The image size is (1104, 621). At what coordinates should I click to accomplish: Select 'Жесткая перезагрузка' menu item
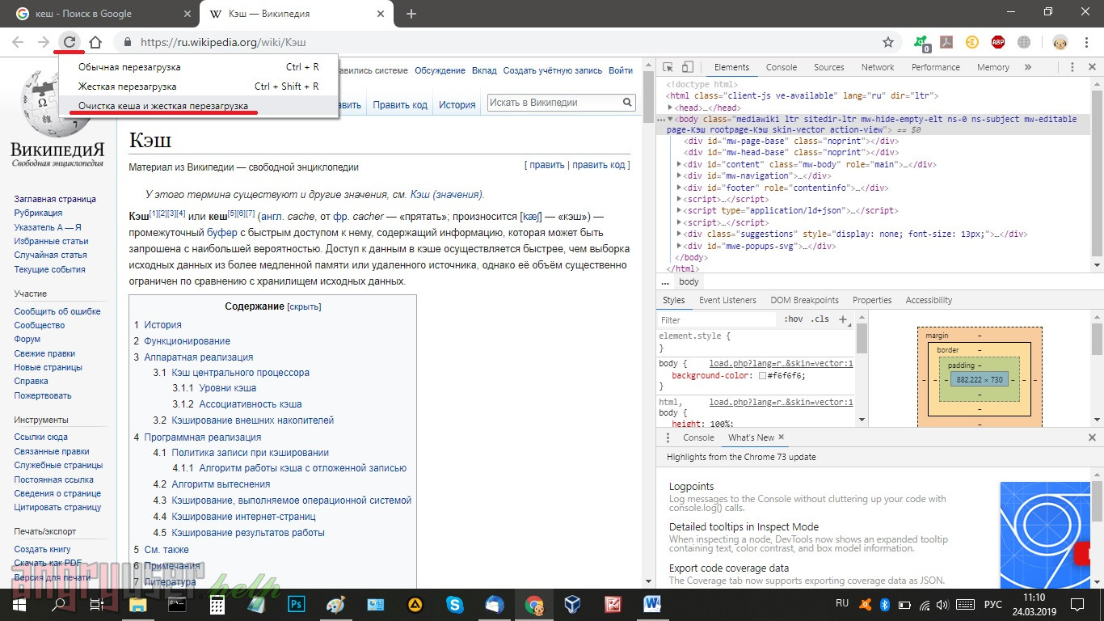click(x=199, y=87)
